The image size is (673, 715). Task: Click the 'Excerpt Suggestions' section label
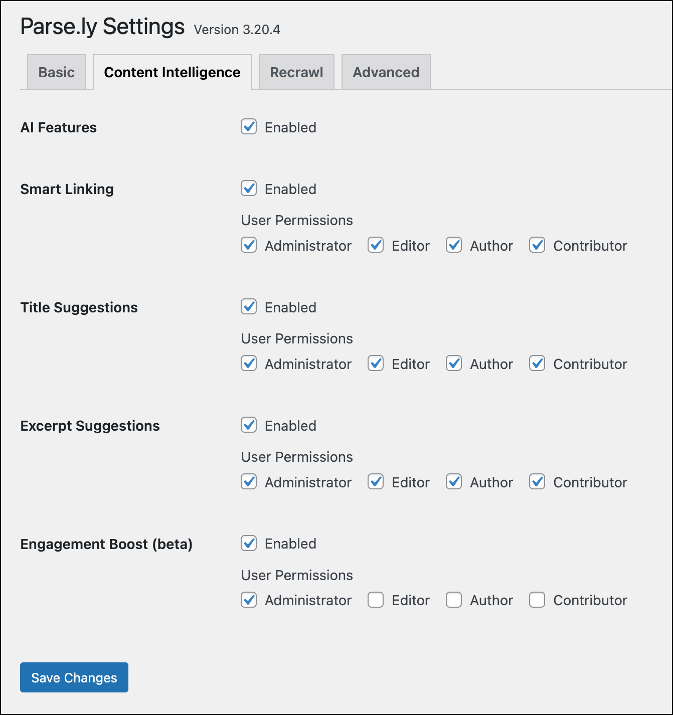click(x=90, y=426)
